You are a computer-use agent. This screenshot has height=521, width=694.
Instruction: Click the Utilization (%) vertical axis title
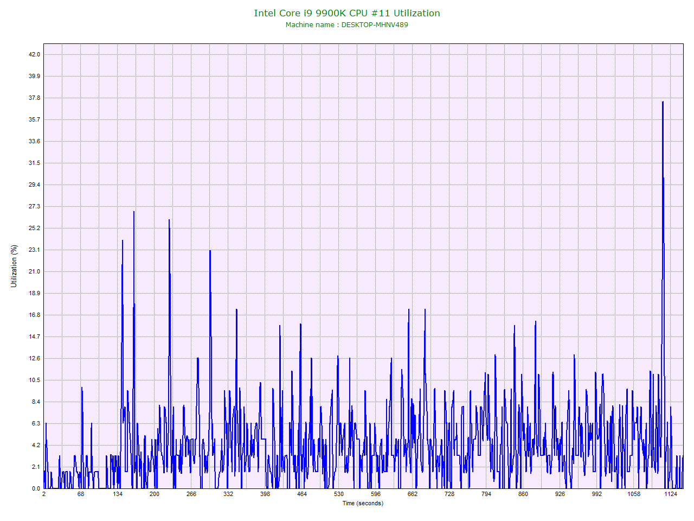point(14,266)
